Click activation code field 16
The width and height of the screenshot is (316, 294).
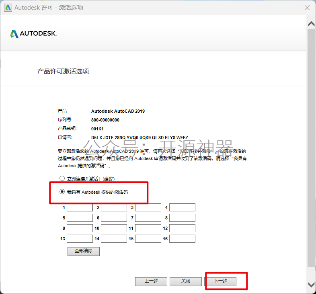coord(182,239)
